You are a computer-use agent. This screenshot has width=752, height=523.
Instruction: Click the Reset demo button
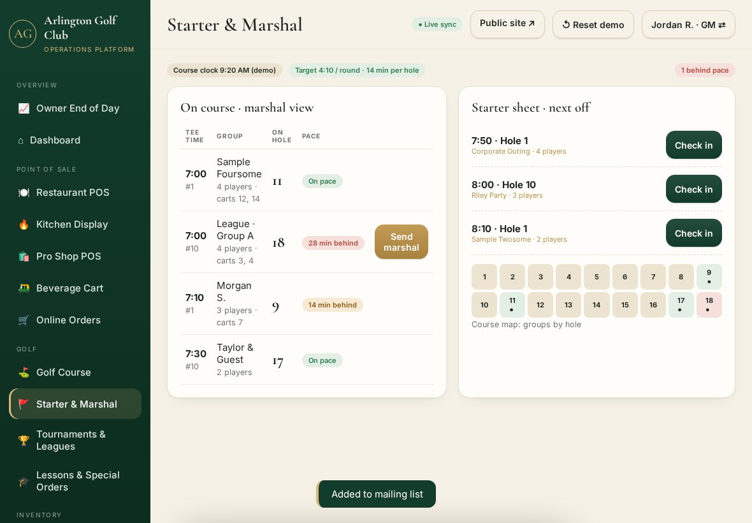pyautogui.click(x=593, y=24)
